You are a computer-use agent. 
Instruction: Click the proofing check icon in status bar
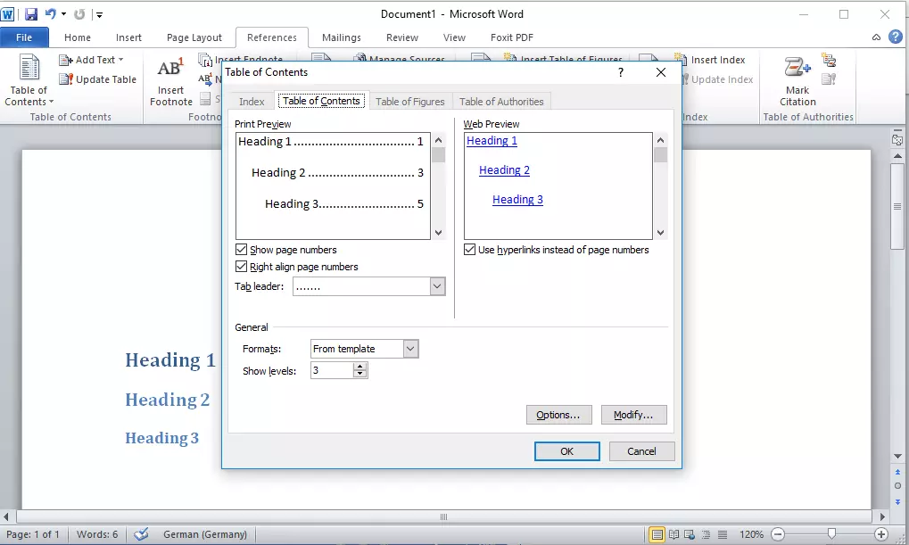click(141, 534)
